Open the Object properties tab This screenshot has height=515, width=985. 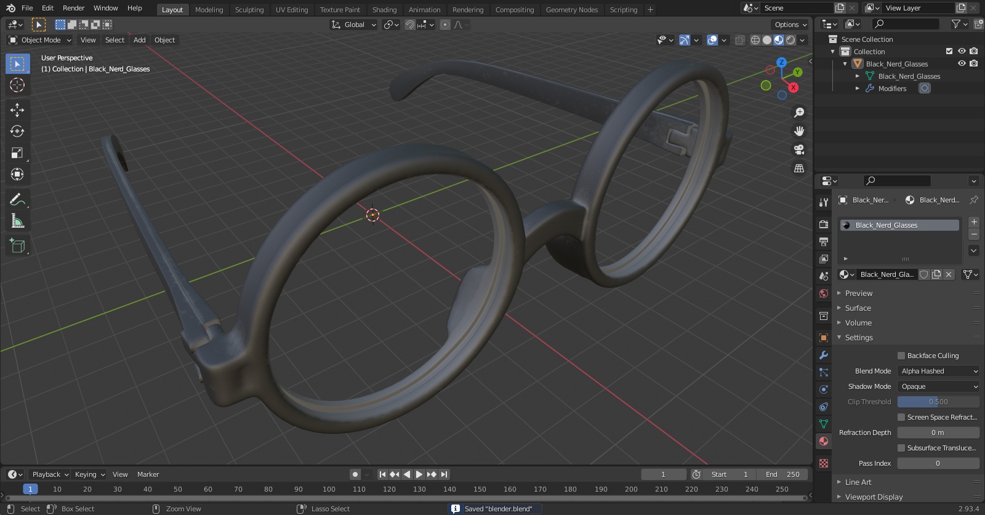pyautogui.click(x=824, y=338)
